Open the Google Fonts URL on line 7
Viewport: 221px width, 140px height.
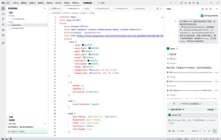tap(120, 36)
